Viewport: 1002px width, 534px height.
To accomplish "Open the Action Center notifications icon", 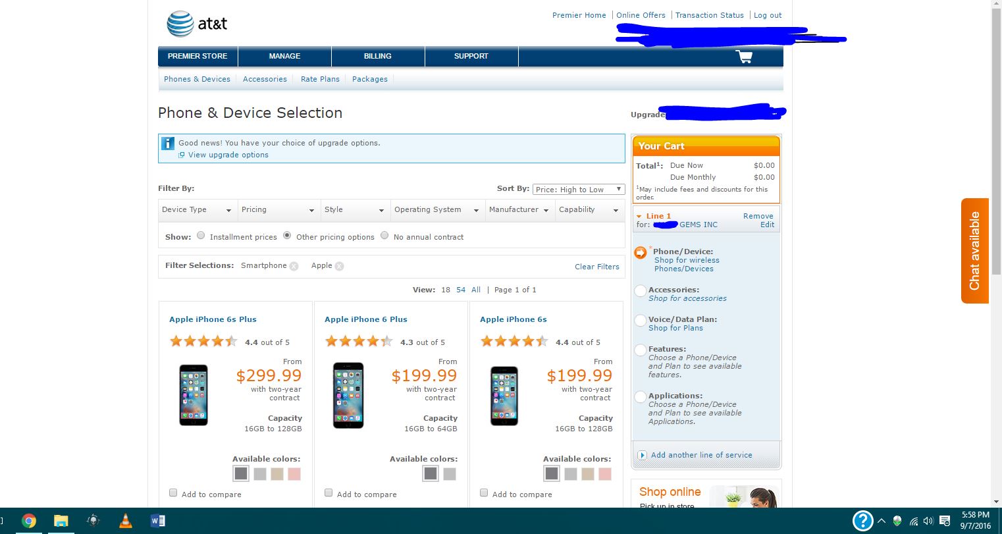I will [x=945, y=521].
